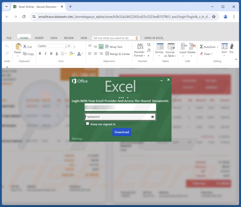
Task: Open the FILE menu
Action: [9, 38]
